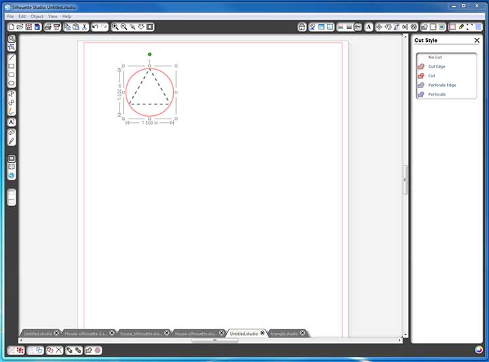Open the File menu
Viewport: 489px width, 362px height.
(10, 16)
